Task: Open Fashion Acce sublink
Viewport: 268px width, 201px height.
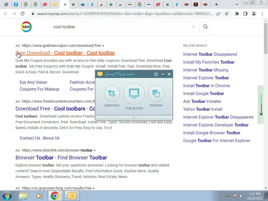Action: coord(82,82)
